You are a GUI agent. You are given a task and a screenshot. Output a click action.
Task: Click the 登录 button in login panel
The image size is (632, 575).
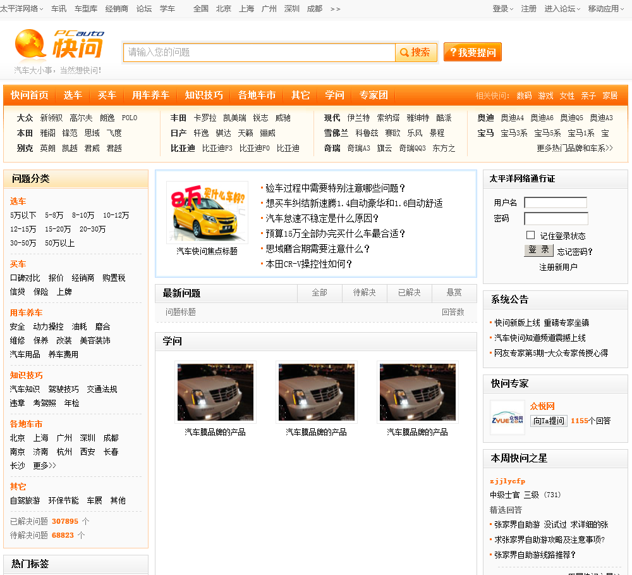coord(538,250)
